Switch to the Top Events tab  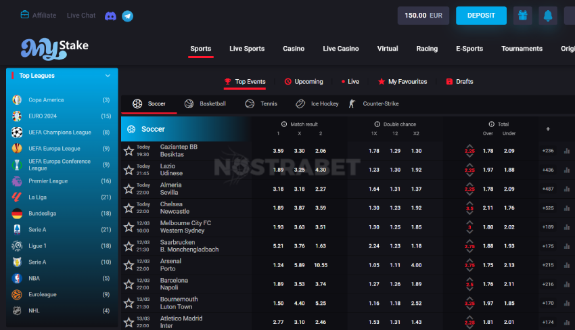tap(245, 81)
